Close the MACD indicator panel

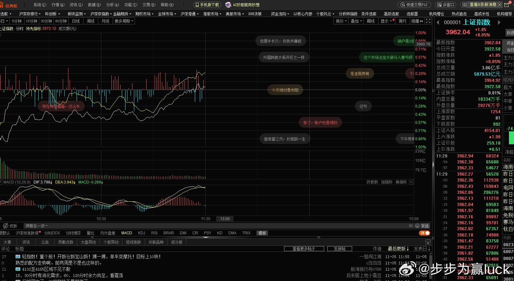coord(411,182)
